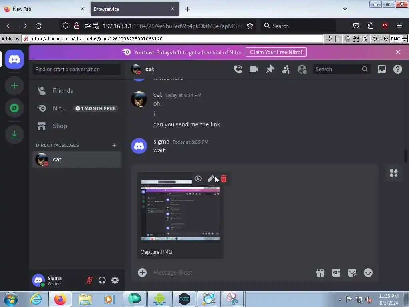
Task: Toggle deafen headphones
Action: click(102, 280)
